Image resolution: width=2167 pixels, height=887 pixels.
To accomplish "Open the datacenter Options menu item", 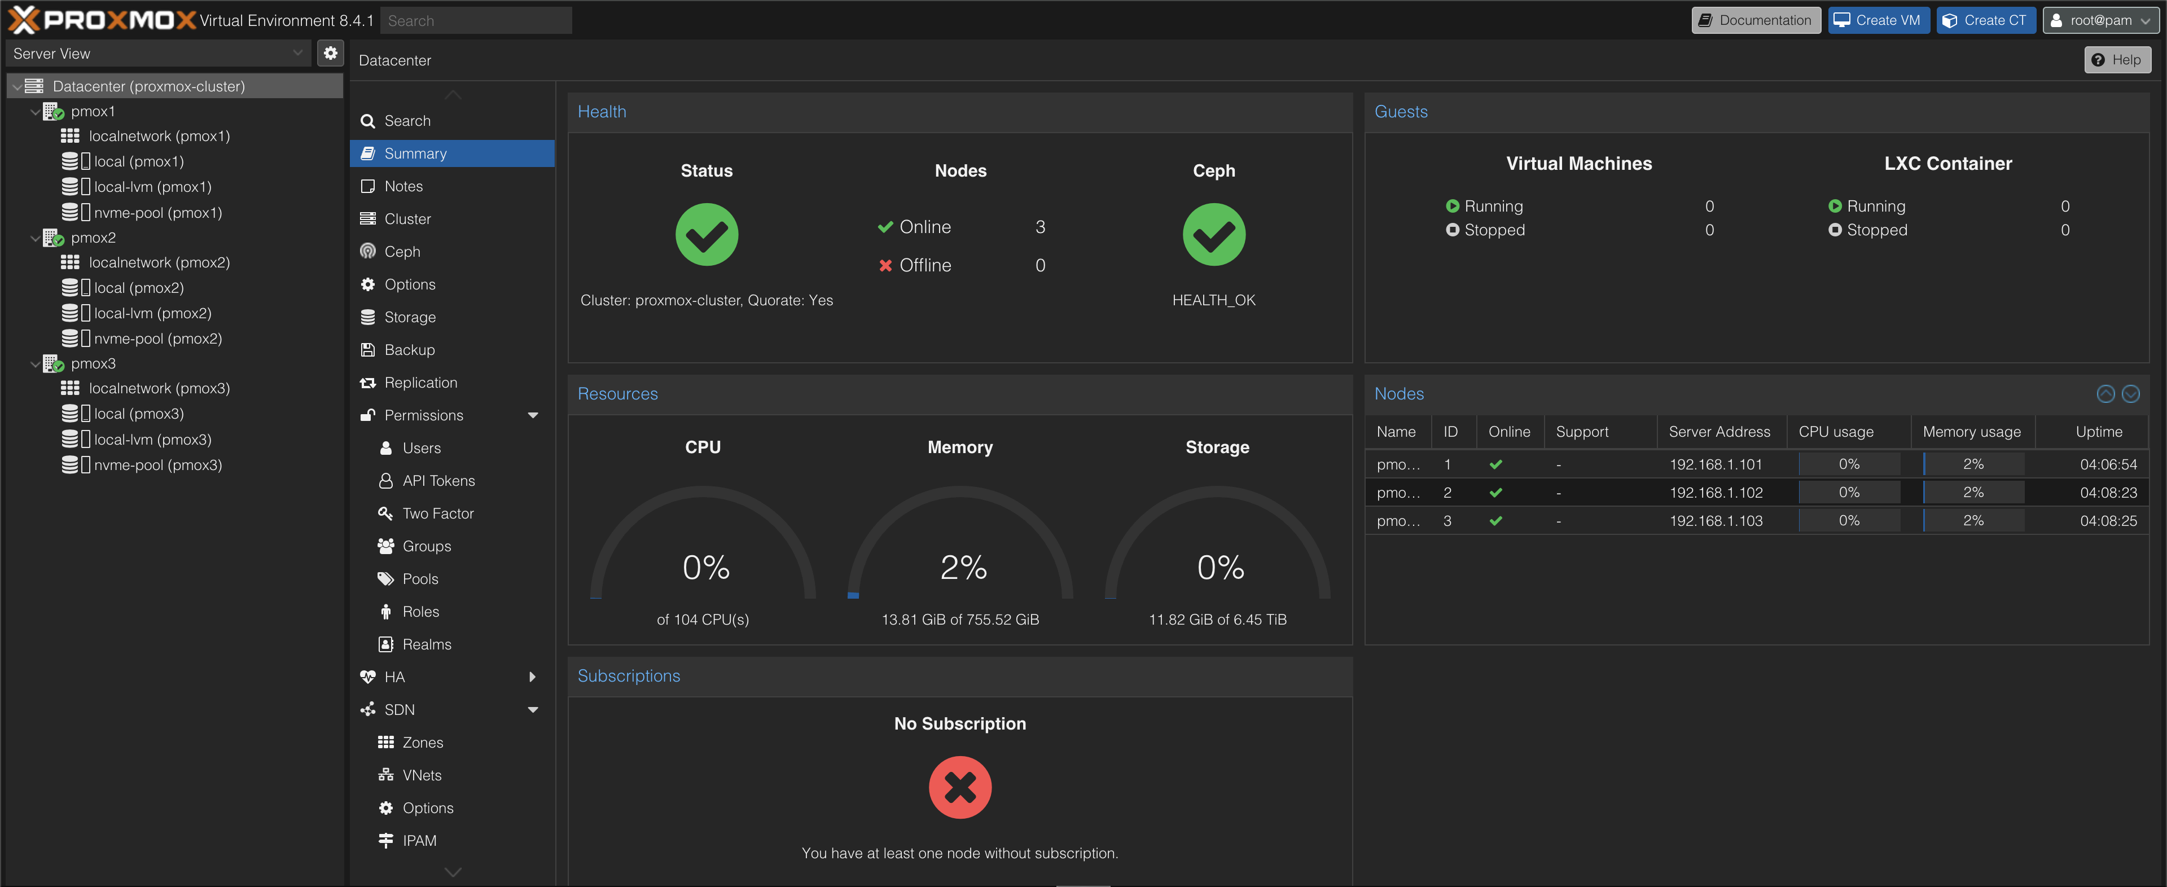I will click(x=451, y=284).
